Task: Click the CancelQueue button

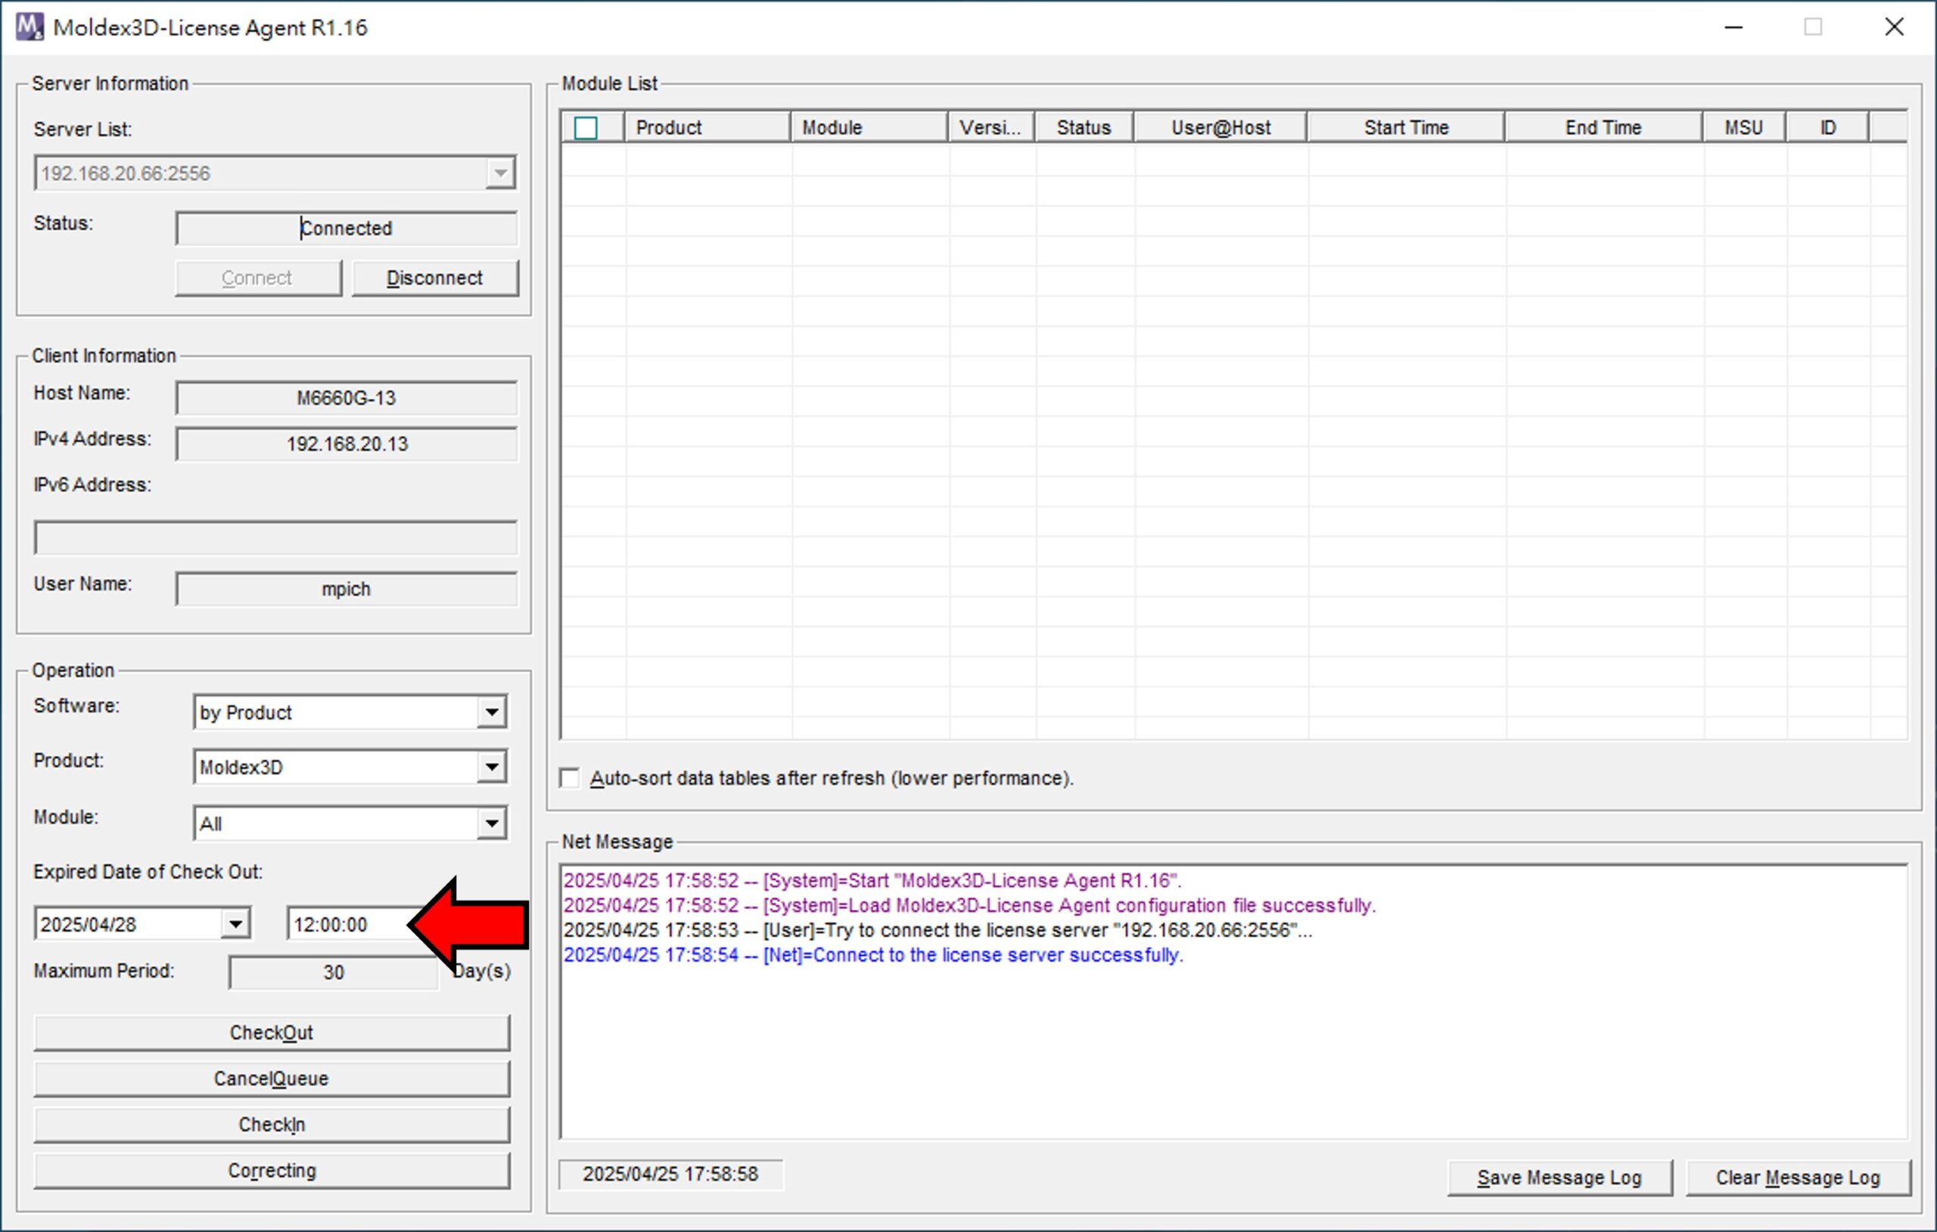Action: [x=272, y=1078]
